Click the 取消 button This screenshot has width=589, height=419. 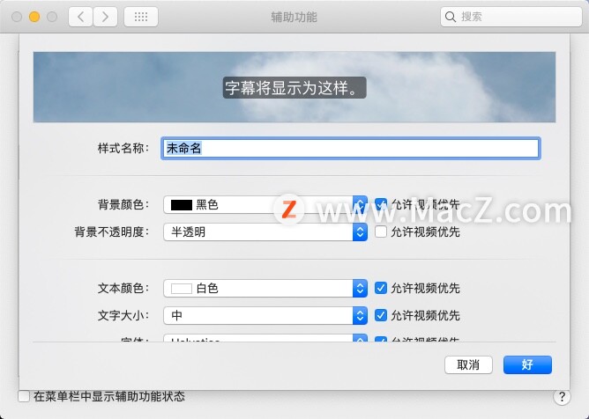tap(468, 364)
